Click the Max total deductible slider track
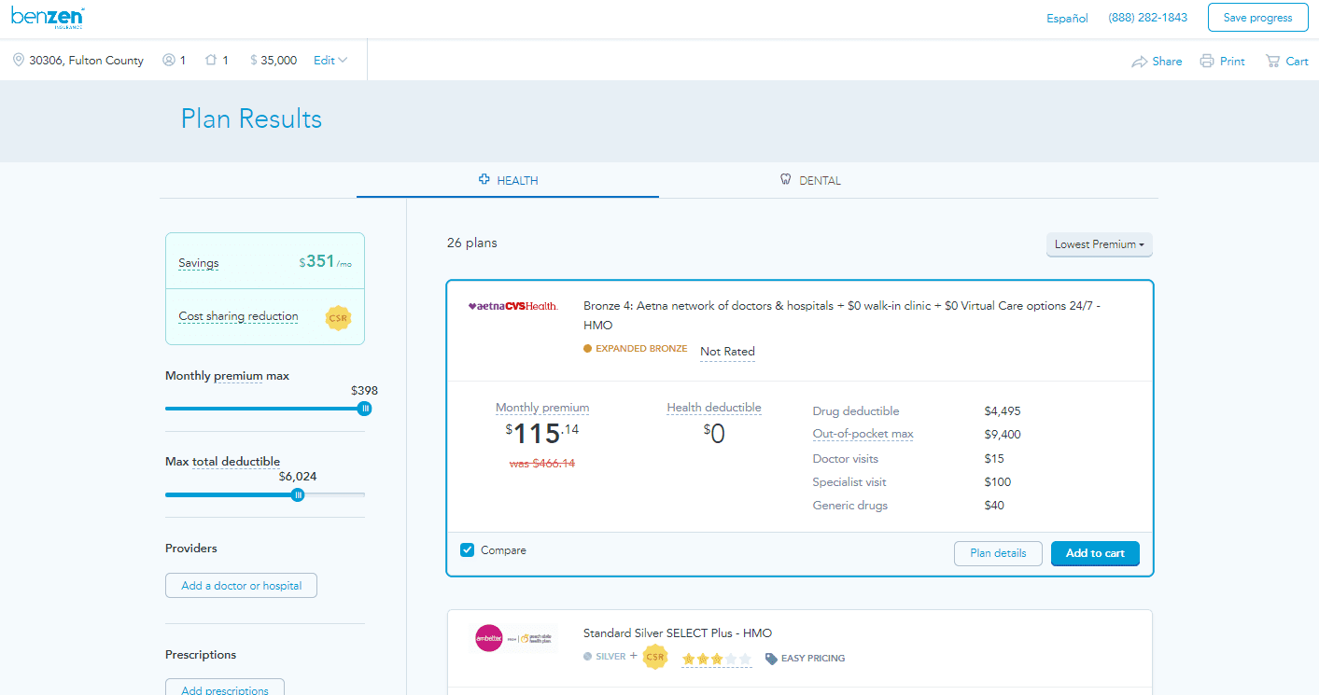 [x=265, y=495]
